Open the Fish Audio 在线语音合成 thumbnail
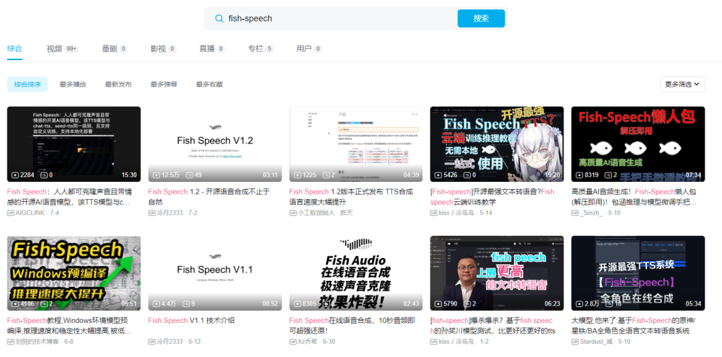The image size is (722, 357). coord(356,273)
